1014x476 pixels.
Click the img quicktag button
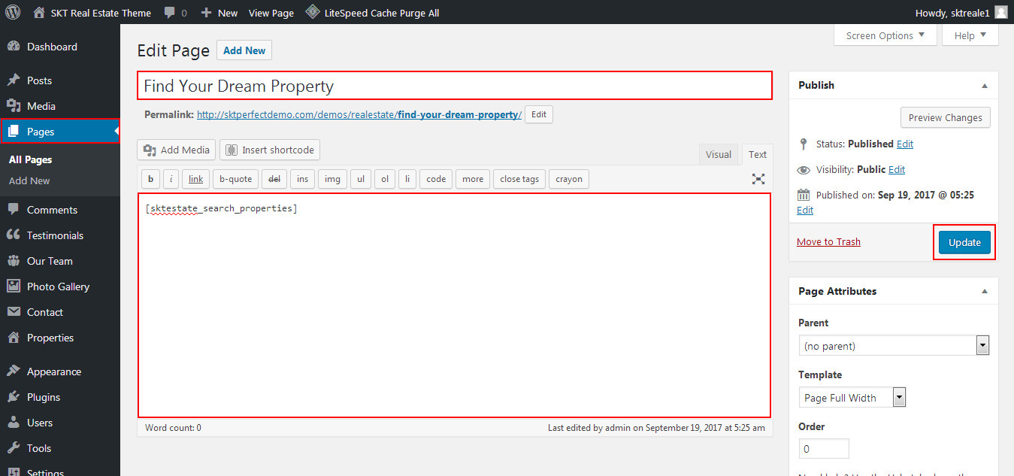tap(332, 179)
